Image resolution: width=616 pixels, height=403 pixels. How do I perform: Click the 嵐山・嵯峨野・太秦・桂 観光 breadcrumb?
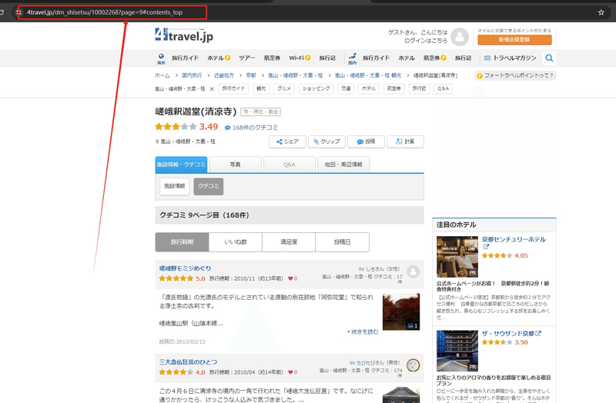tap(368, 75)
